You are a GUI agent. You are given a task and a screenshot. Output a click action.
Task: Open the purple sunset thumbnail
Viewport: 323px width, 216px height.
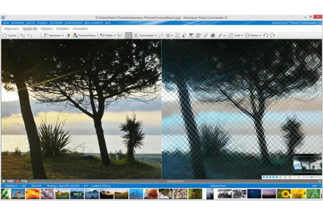(269, 194)
